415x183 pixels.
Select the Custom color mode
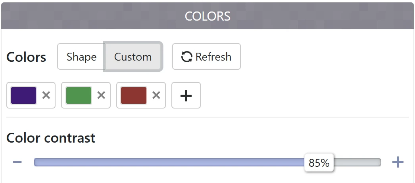tap(133, 57)
